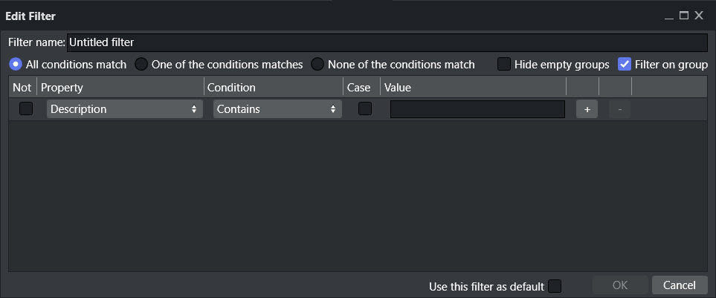Open the Description property dropdown
This screenshot has height=298, width=716.
tap(124, 109)
